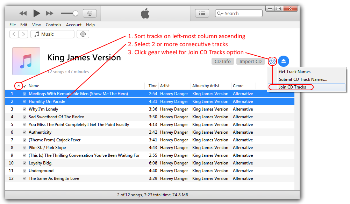Click the checkmark column header
Viewport: 350px width, 204px height.
(24, 86)
